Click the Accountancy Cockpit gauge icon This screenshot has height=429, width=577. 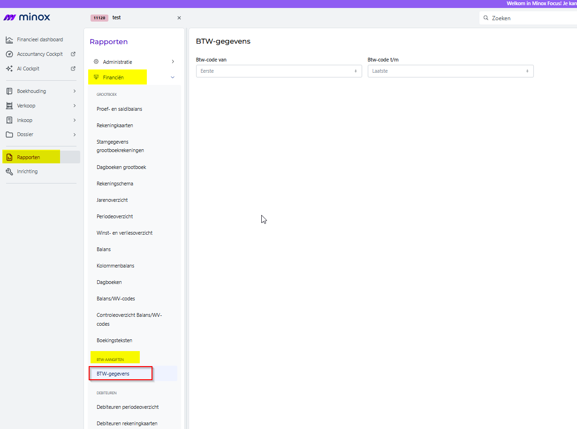coord(9,54)
